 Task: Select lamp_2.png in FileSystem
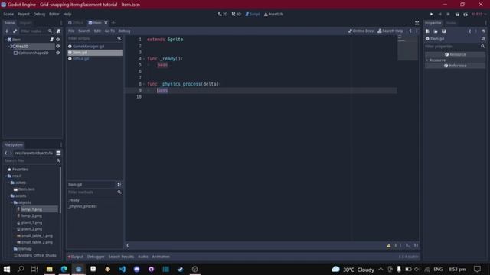31,215
